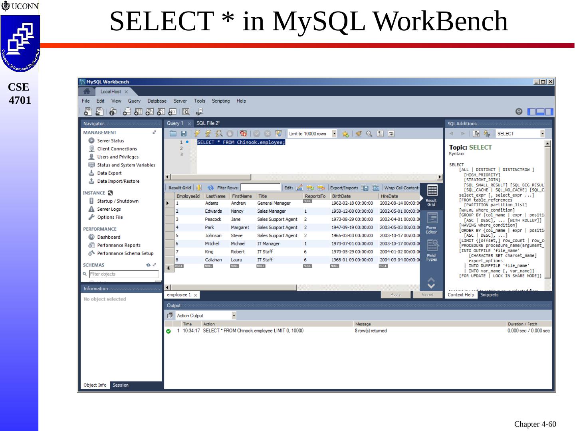
Task: Toggle word wrap in SQL editor
Action: 391,134
